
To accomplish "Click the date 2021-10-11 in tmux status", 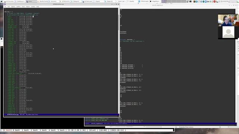I will (117, 130).
